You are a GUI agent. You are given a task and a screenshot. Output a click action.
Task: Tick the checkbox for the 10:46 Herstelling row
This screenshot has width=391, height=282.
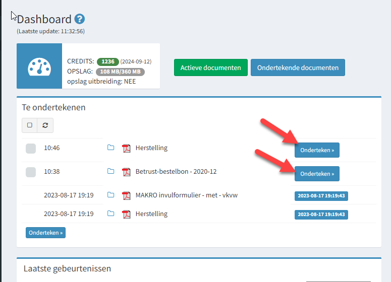tap(31, 149)
